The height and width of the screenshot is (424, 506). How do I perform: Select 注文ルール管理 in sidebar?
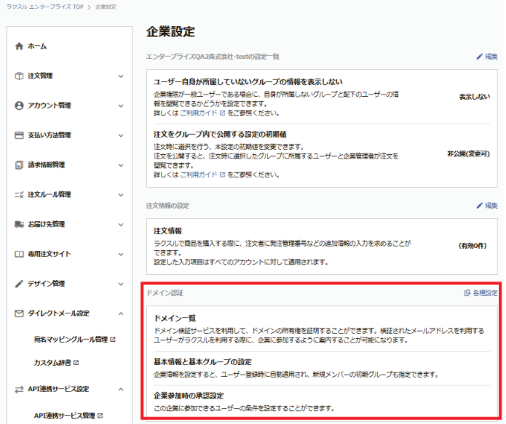point(50,194)
